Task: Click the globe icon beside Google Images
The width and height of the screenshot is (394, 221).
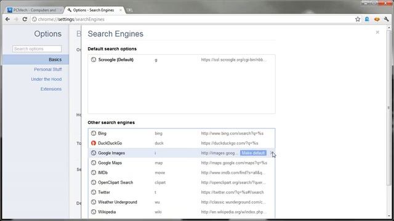Action: [94, 153]
